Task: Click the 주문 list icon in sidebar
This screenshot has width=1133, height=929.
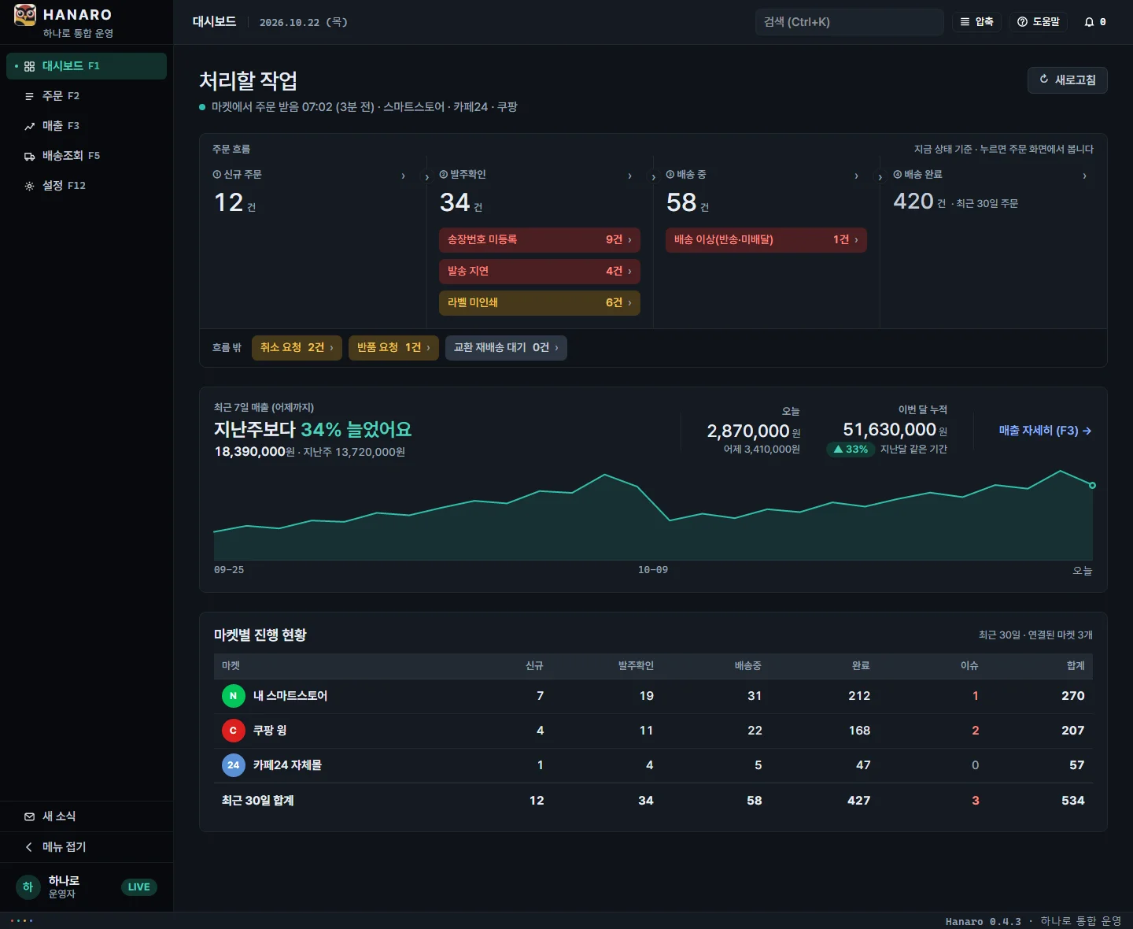Action: point(29,96)
